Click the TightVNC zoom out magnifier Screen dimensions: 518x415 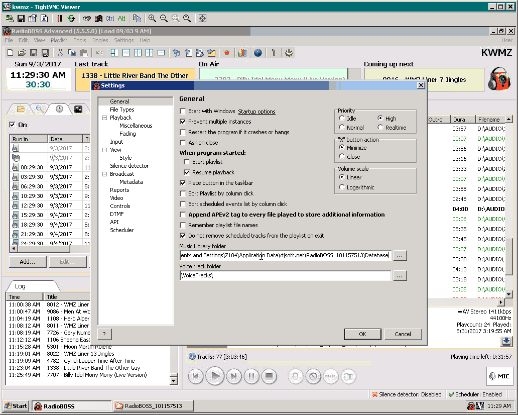(x=164, y=19)
